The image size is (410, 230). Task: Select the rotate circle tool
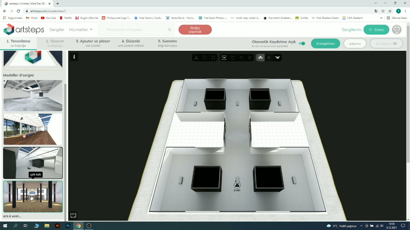[x=205, y=57]
